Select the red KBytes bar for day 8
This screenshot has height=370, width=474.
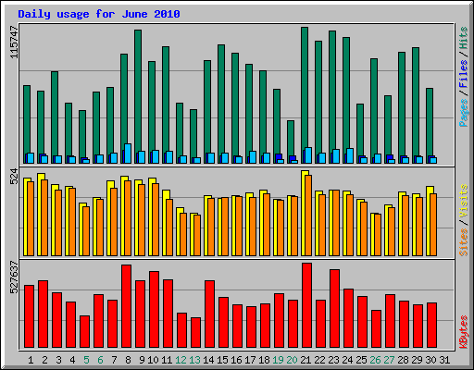126,306
